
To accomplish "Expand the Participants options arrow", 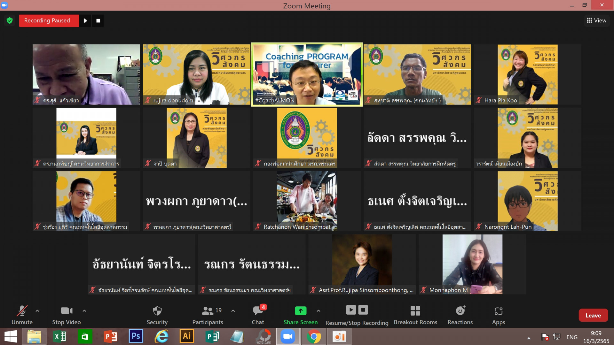I will (x=233, y=310).
